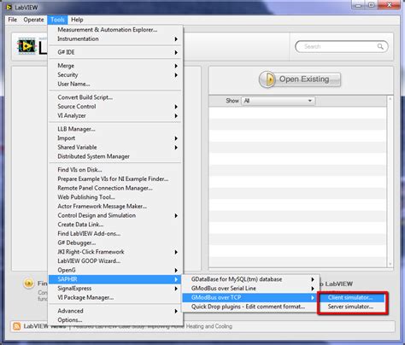Screen dimensions: 405x345
Task: Select GModBus over TCP entry
Action: (x=250, y=297)
